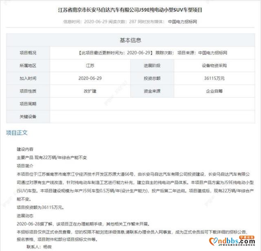This screenshot has height=251, width=261.
Task: Click the 2020-06-28据了解 progress line
Action: coord(83,224)
